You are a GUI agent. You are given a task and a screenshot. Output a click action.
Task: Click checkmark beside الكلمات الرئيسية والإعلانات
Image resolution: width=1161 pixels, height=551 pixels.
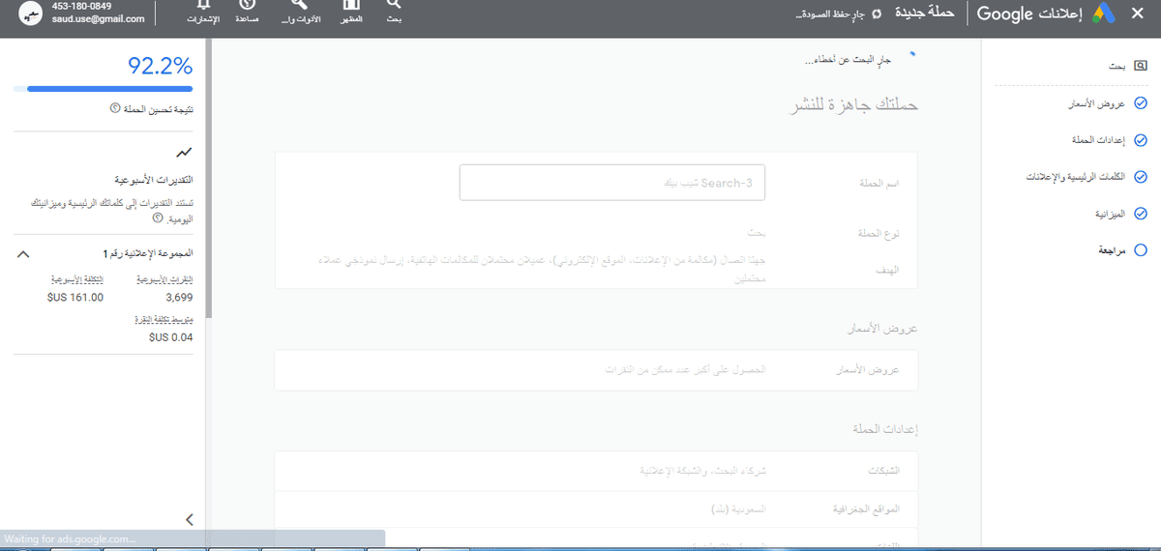pyautogui.click(x=1140, y=177)
